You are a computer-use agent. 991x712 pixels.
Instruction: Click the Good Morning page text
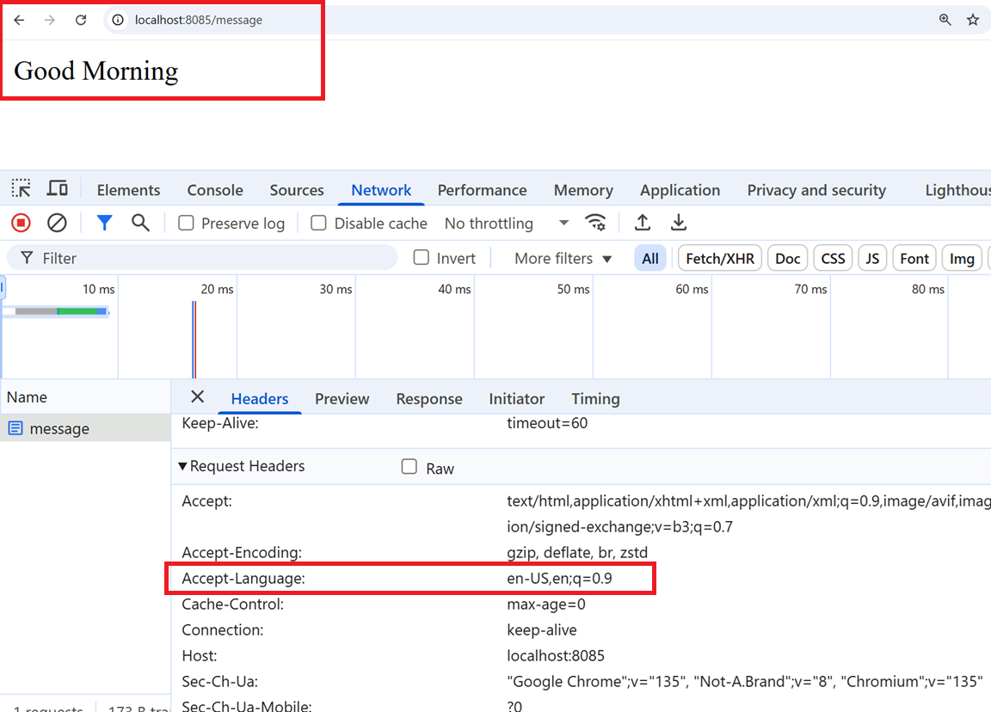click(x=96, y=71)
